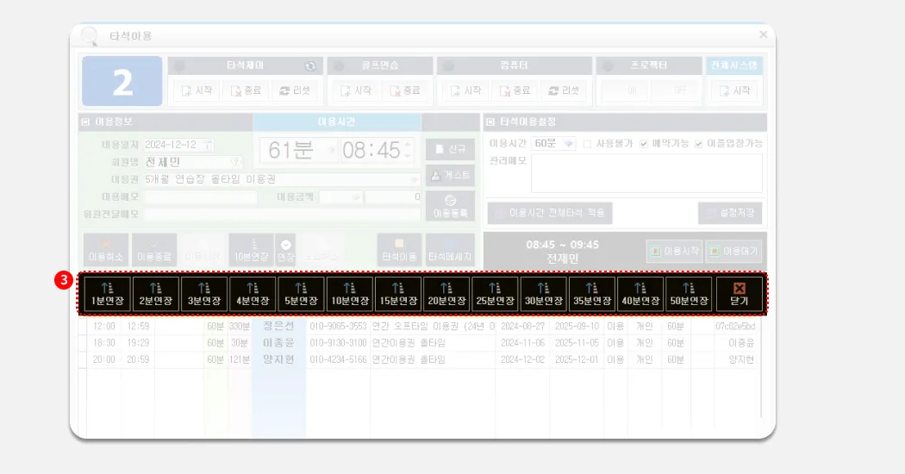905x474 pixels.
Task: Collapse the 이용정보 section
Action: tap(85, 122)
